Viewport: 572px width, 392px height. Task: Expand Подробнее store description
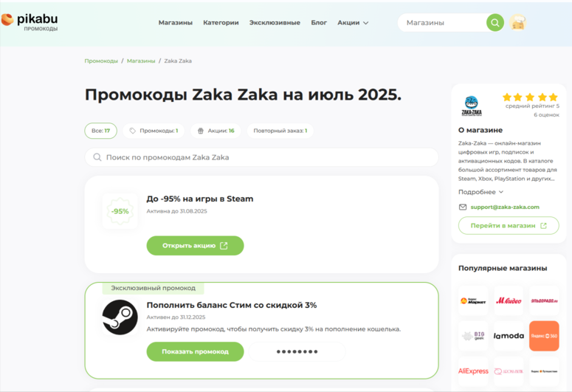click(x=480, y=192)
